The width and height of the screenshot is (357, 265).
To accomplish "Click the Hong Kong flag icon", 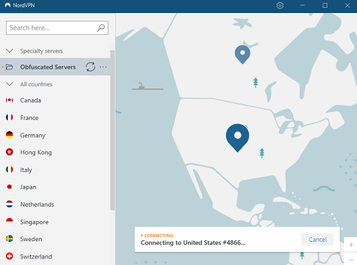I will tap(10, 152).
